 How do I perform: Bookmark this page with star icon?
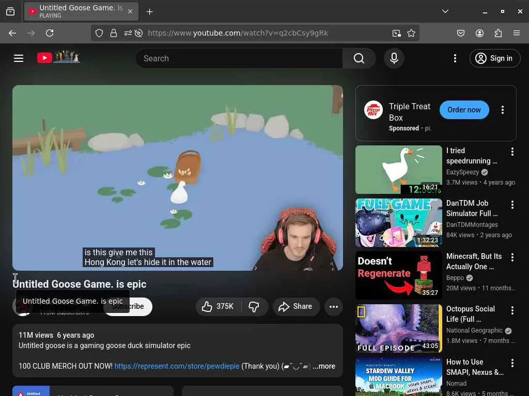[411, 33]
